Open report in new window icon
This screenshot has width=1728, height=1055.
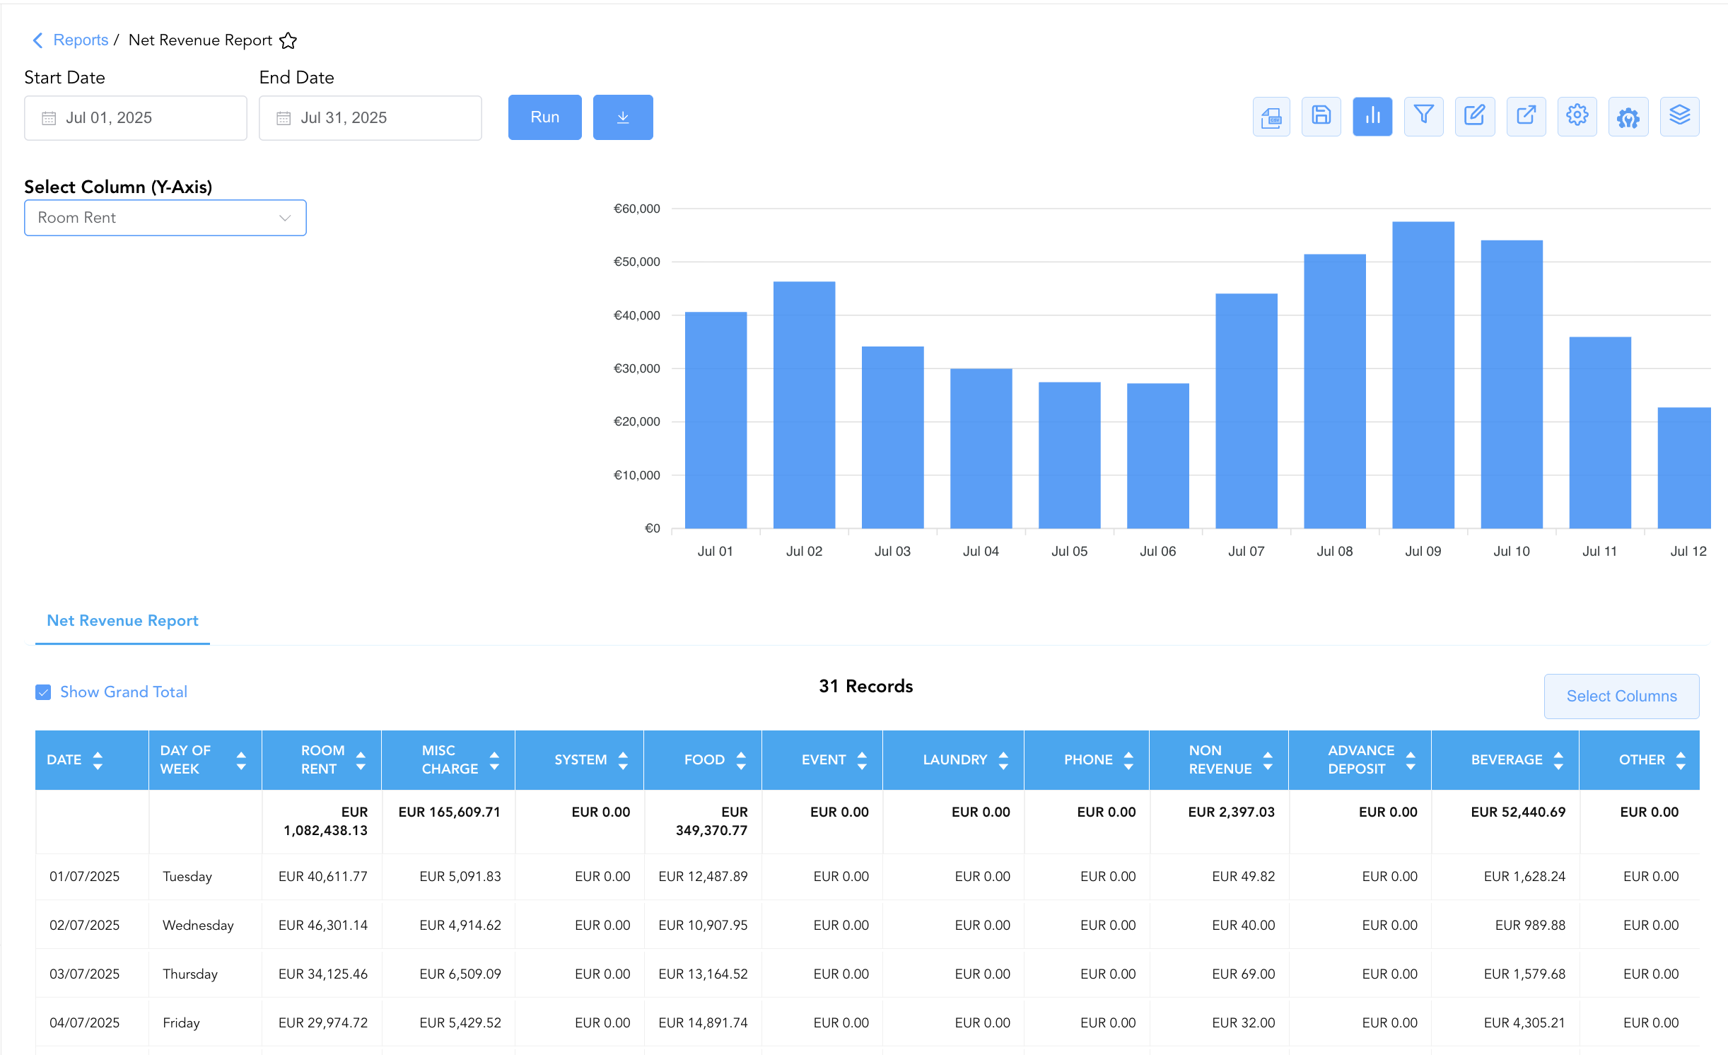(1526, 117)
